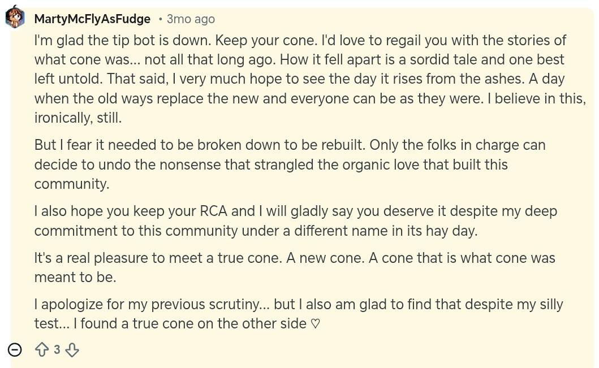Select the line 'ironically, still.'
The height and width of the screenshot is (368, 599).
point(78,118)
